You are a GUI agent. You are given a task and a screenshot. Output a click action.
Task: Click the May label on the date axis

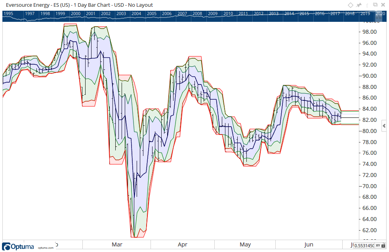coord(245,244)
